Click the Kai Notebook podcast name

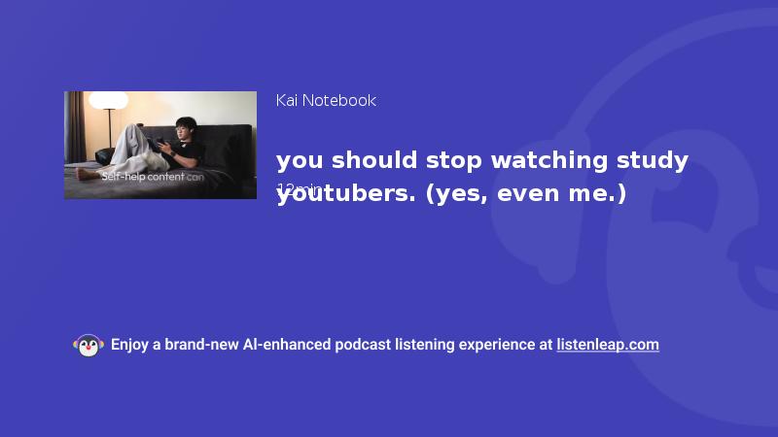click(x=326, y=101)
